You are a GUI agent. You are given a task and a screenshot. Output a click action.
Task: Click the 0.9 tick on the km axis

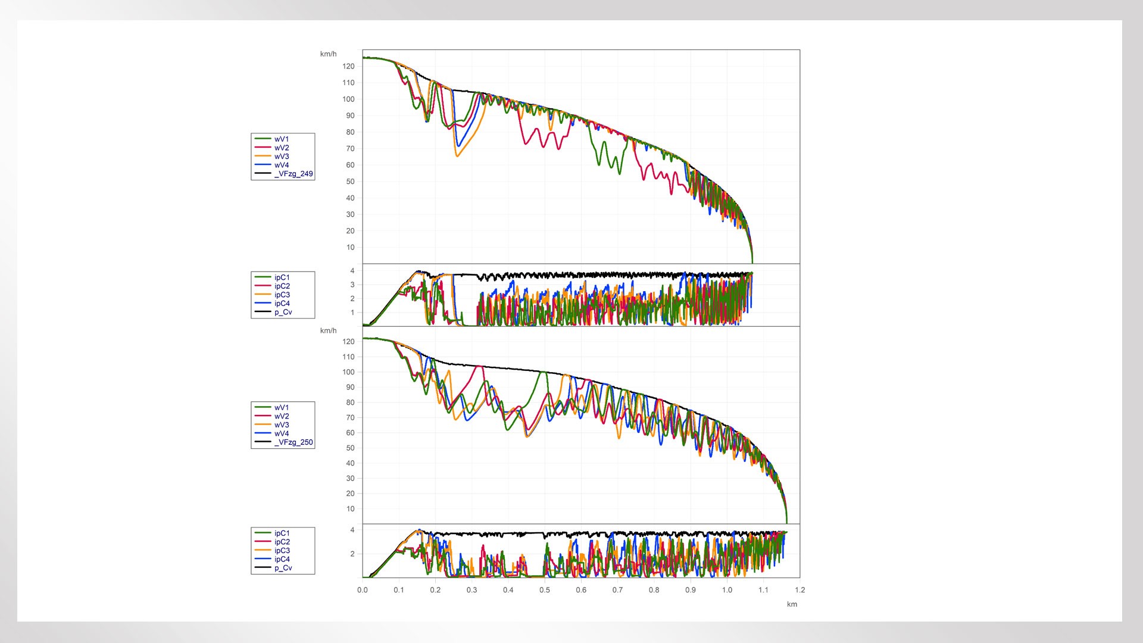pyautogui.click(x=691, y=590)
